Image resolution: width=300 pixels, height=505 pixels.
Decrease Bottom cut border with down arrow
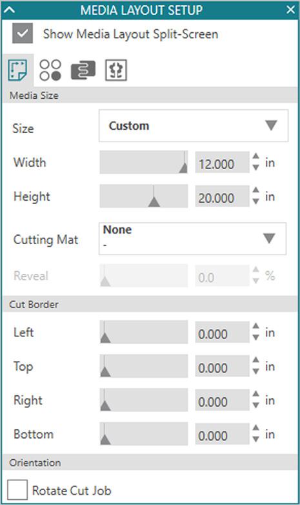[256, 439]
